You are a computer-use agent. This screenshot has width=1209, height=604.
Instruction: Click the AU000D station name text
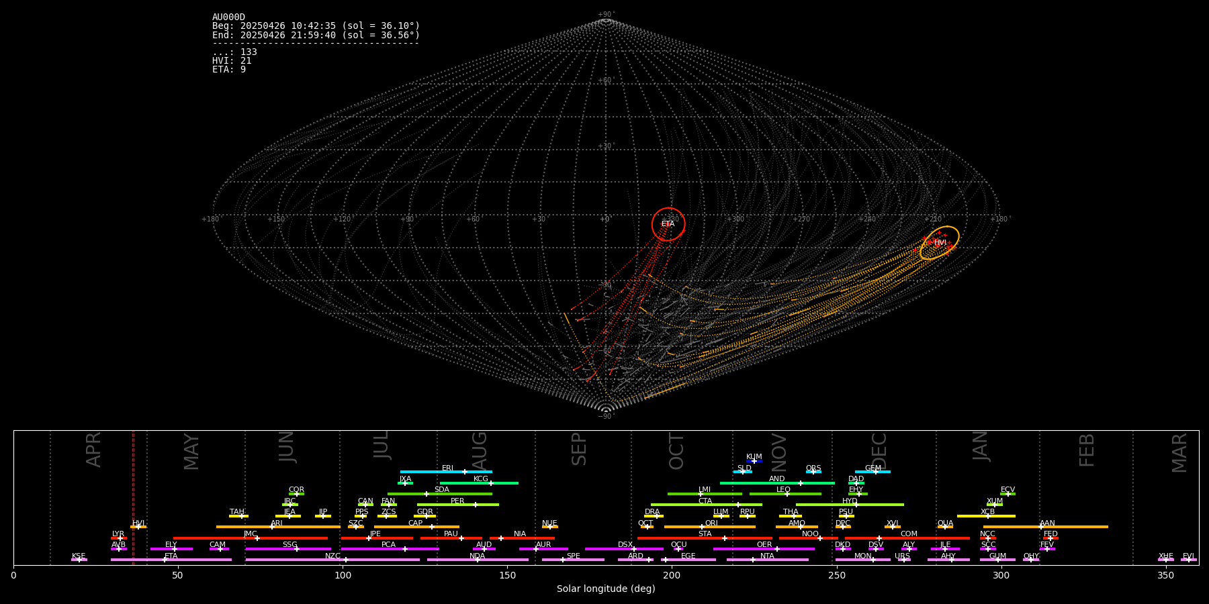[x=228, y=17]
